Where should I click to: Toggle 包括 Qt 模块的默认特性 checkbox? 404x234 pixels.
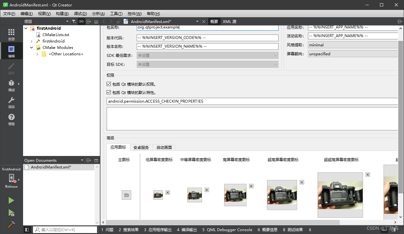coord(109,92)
